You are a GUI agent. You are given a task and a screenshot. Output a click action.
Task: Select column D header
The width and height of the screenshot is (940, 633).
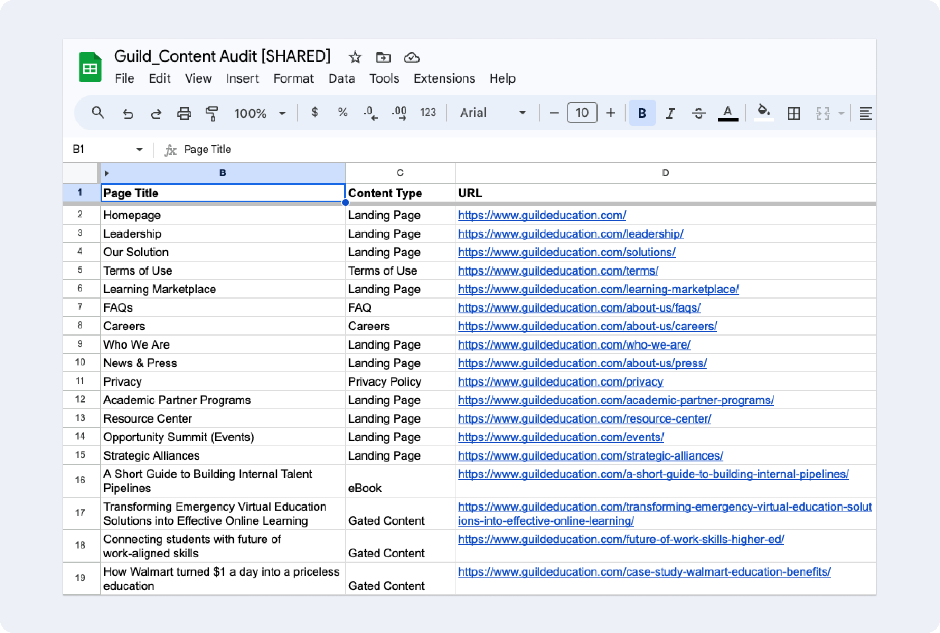coord(665,173)
